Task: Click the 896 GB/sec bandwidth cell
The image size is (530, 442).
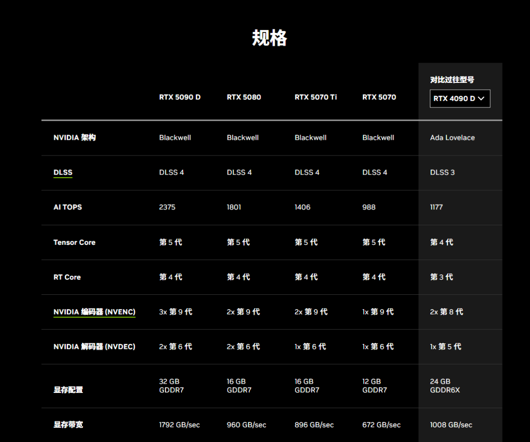Action: point(314,425)
